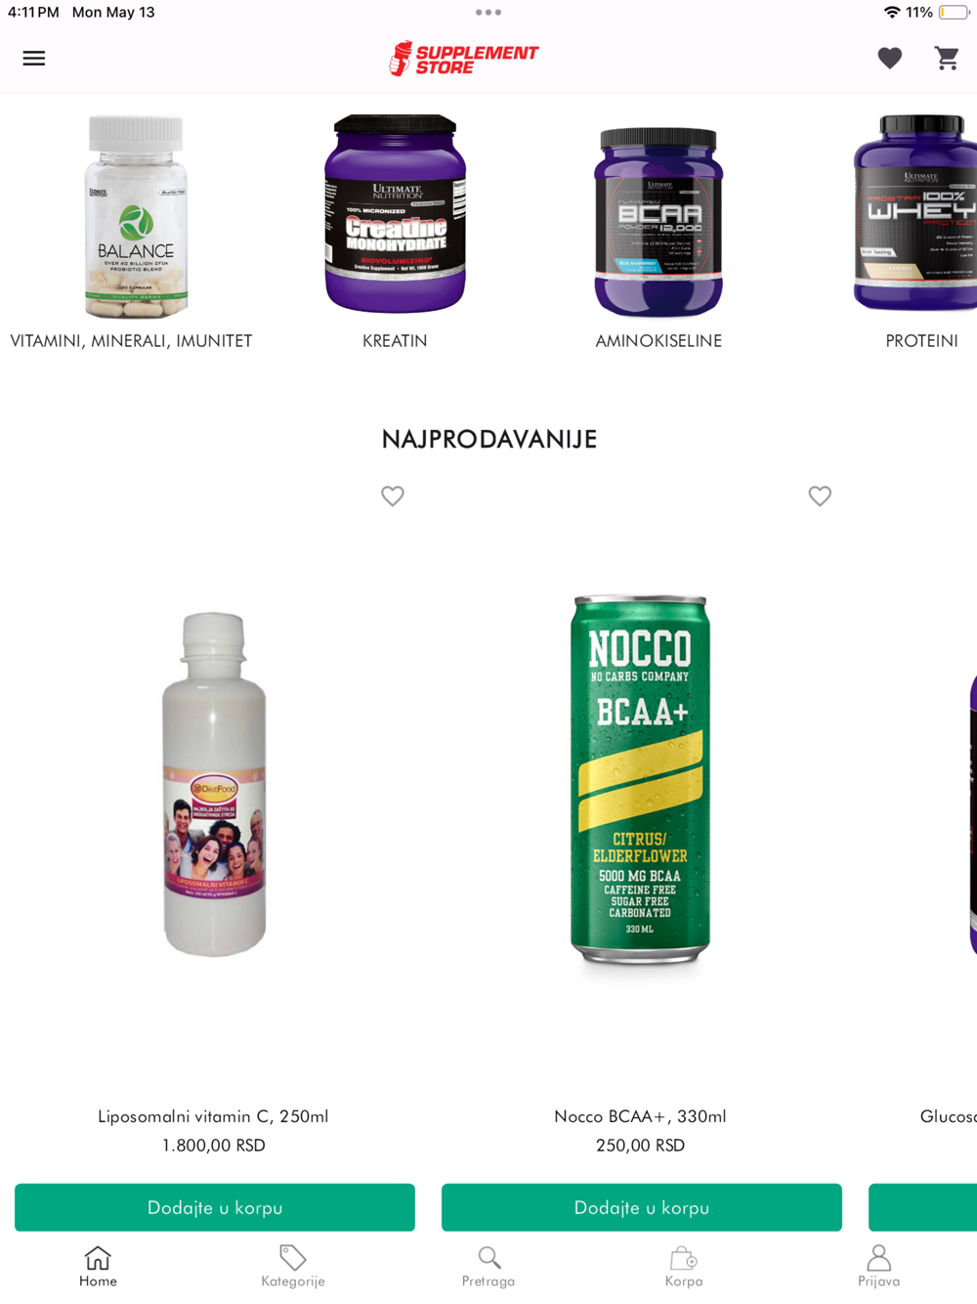Open the Aminokiseline category image
Viewport: 977px width, 1304px height.
point(658,222)
